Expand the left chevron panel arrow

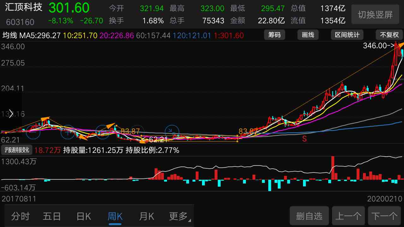[11, 114]
